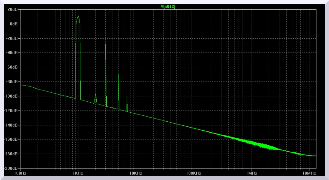Click the smallest harmonic spike near 7KHz
Image resolution: width=329 pixels, height=180 pixels.
pos(127,97)
